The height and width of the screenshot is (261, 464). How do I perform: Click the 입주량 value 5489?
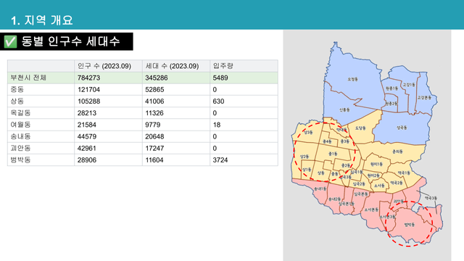tap(220, 78)
